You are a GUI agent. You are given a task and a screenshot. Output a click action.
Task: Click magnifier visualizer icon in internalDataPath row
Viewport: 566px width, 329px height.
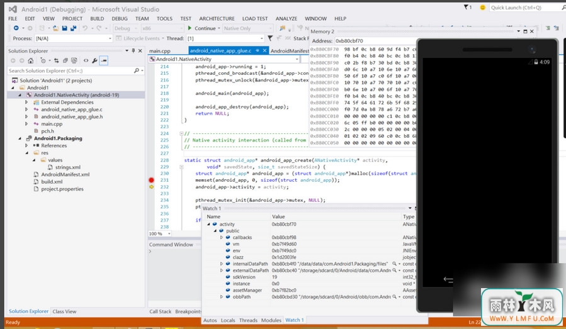395,264
